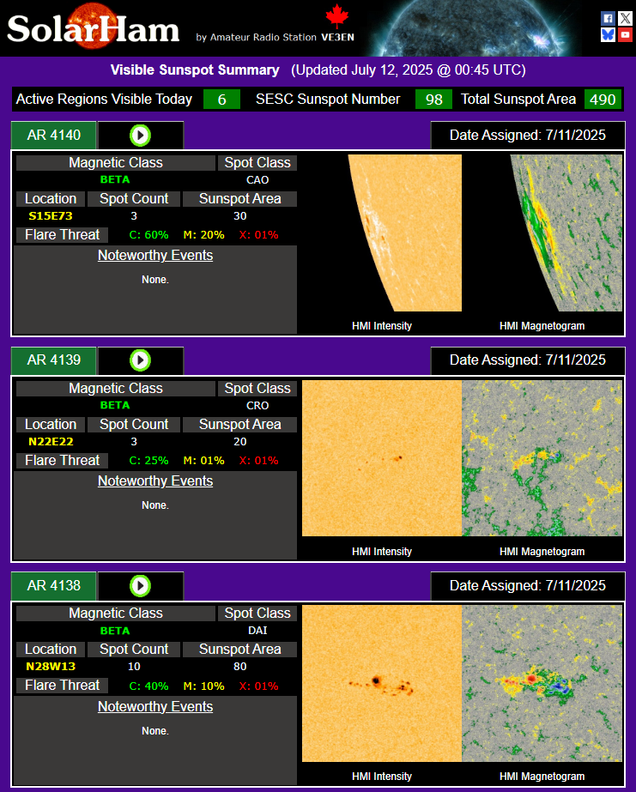This screenshot has width=636, height=792.
Task: Play the AR 4138 animation
Action: pos(140,586)
